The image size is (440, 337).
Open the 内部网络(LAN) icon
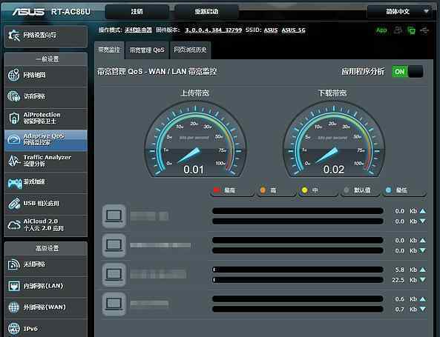14,286
